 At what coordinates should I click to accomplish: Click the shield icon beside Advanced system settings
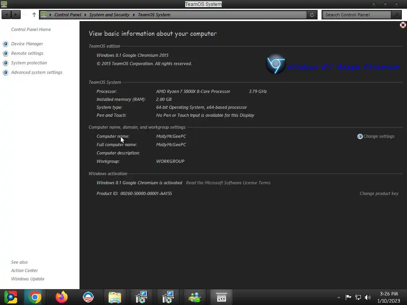pyautogui.click(x=6, y=73)
